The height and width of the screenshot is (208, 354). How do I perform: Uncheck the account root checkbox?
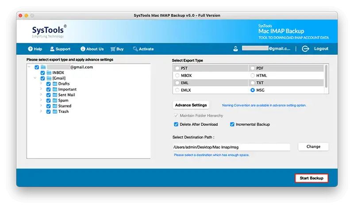click(x=37, y=67)
